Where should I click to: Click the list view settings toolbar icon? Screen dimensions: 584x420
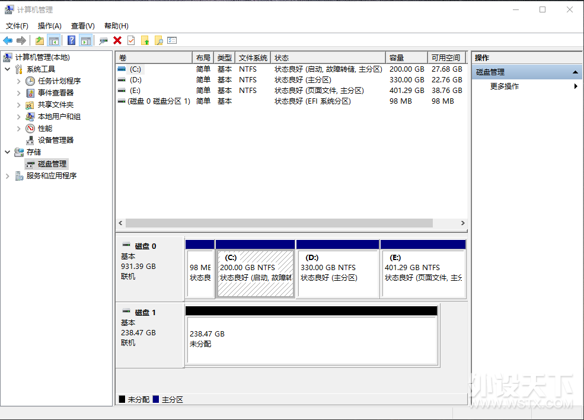point(172,40)
